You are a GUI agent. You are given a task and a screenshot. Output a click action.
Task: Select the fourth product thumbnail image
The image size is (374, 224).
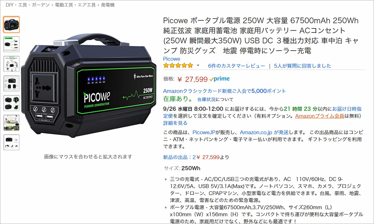point(11,84)
